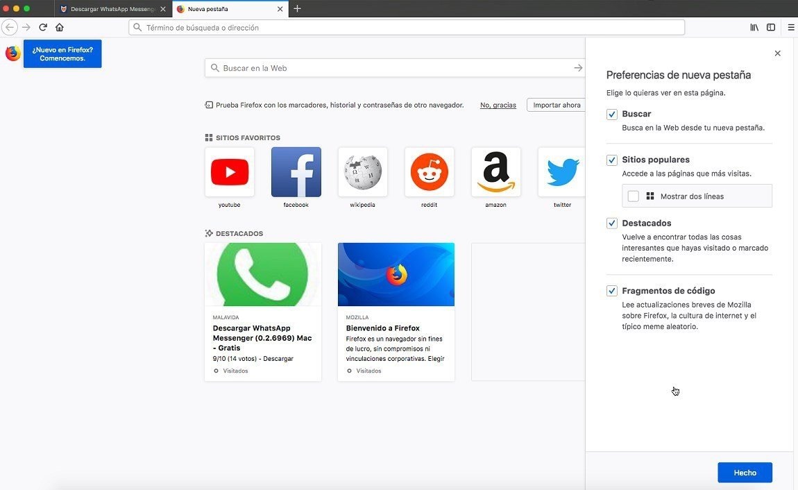Screen dimensions: 798x490
Task: Enable the Mostrar dos líneas checkbox
Action: (x=633, y=196)
